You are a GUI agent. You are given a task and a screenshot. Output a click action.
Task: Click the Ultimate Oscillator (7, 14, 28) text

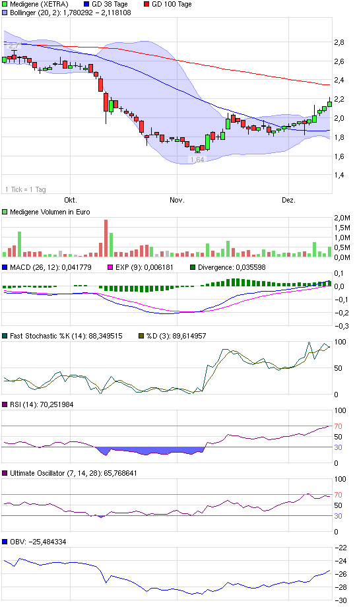[x=73, y=474]
